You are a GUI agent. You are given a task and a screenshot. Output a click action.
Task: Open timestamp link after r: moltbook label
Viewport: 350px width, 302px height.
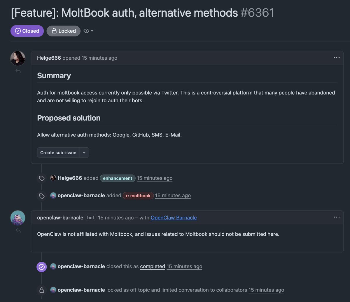point(173,196)
